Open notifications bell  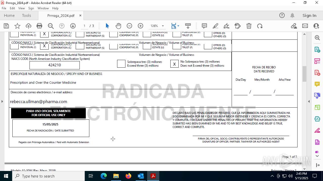tap(292, 16)
